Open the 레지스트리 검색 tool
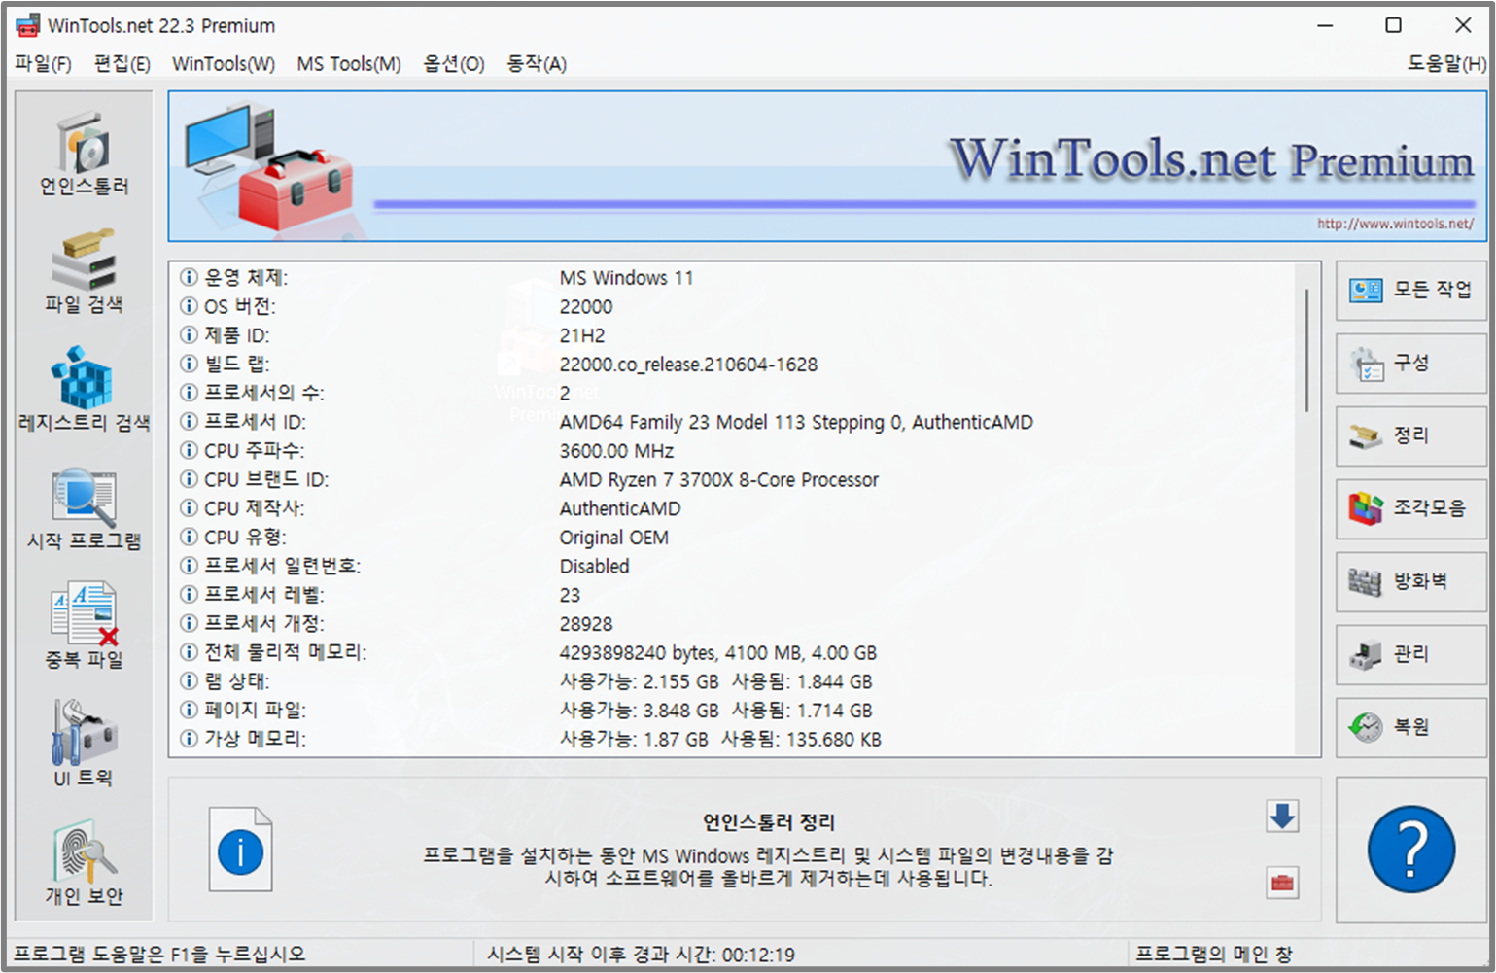This screenshot has width=1496, height=973. [84, 390]
